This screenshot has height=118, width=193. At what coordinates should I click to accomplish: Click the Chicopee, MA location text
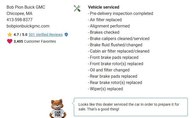click(19, 13)
